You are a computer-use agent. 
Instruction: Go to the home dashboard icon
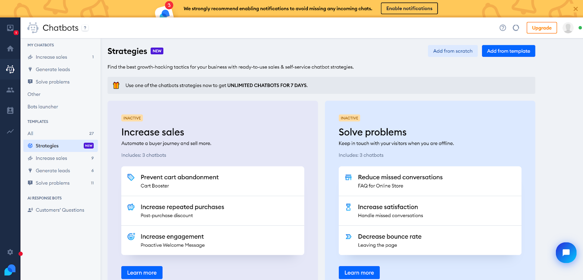tap(10, 49)
